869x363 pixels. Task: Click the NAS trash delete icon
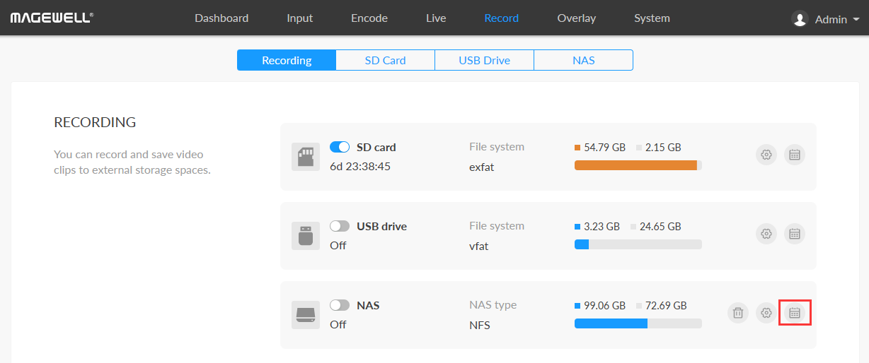[737, 313]
